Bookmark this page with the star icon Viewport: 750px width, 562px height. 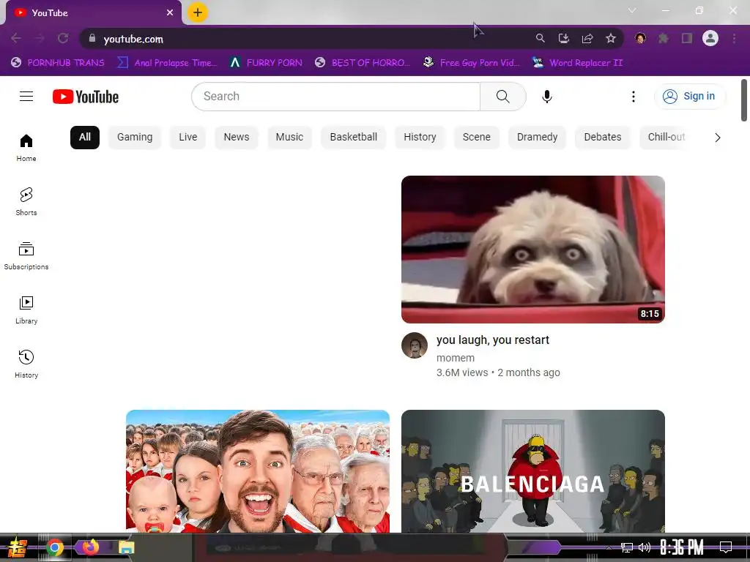point(611,38)
